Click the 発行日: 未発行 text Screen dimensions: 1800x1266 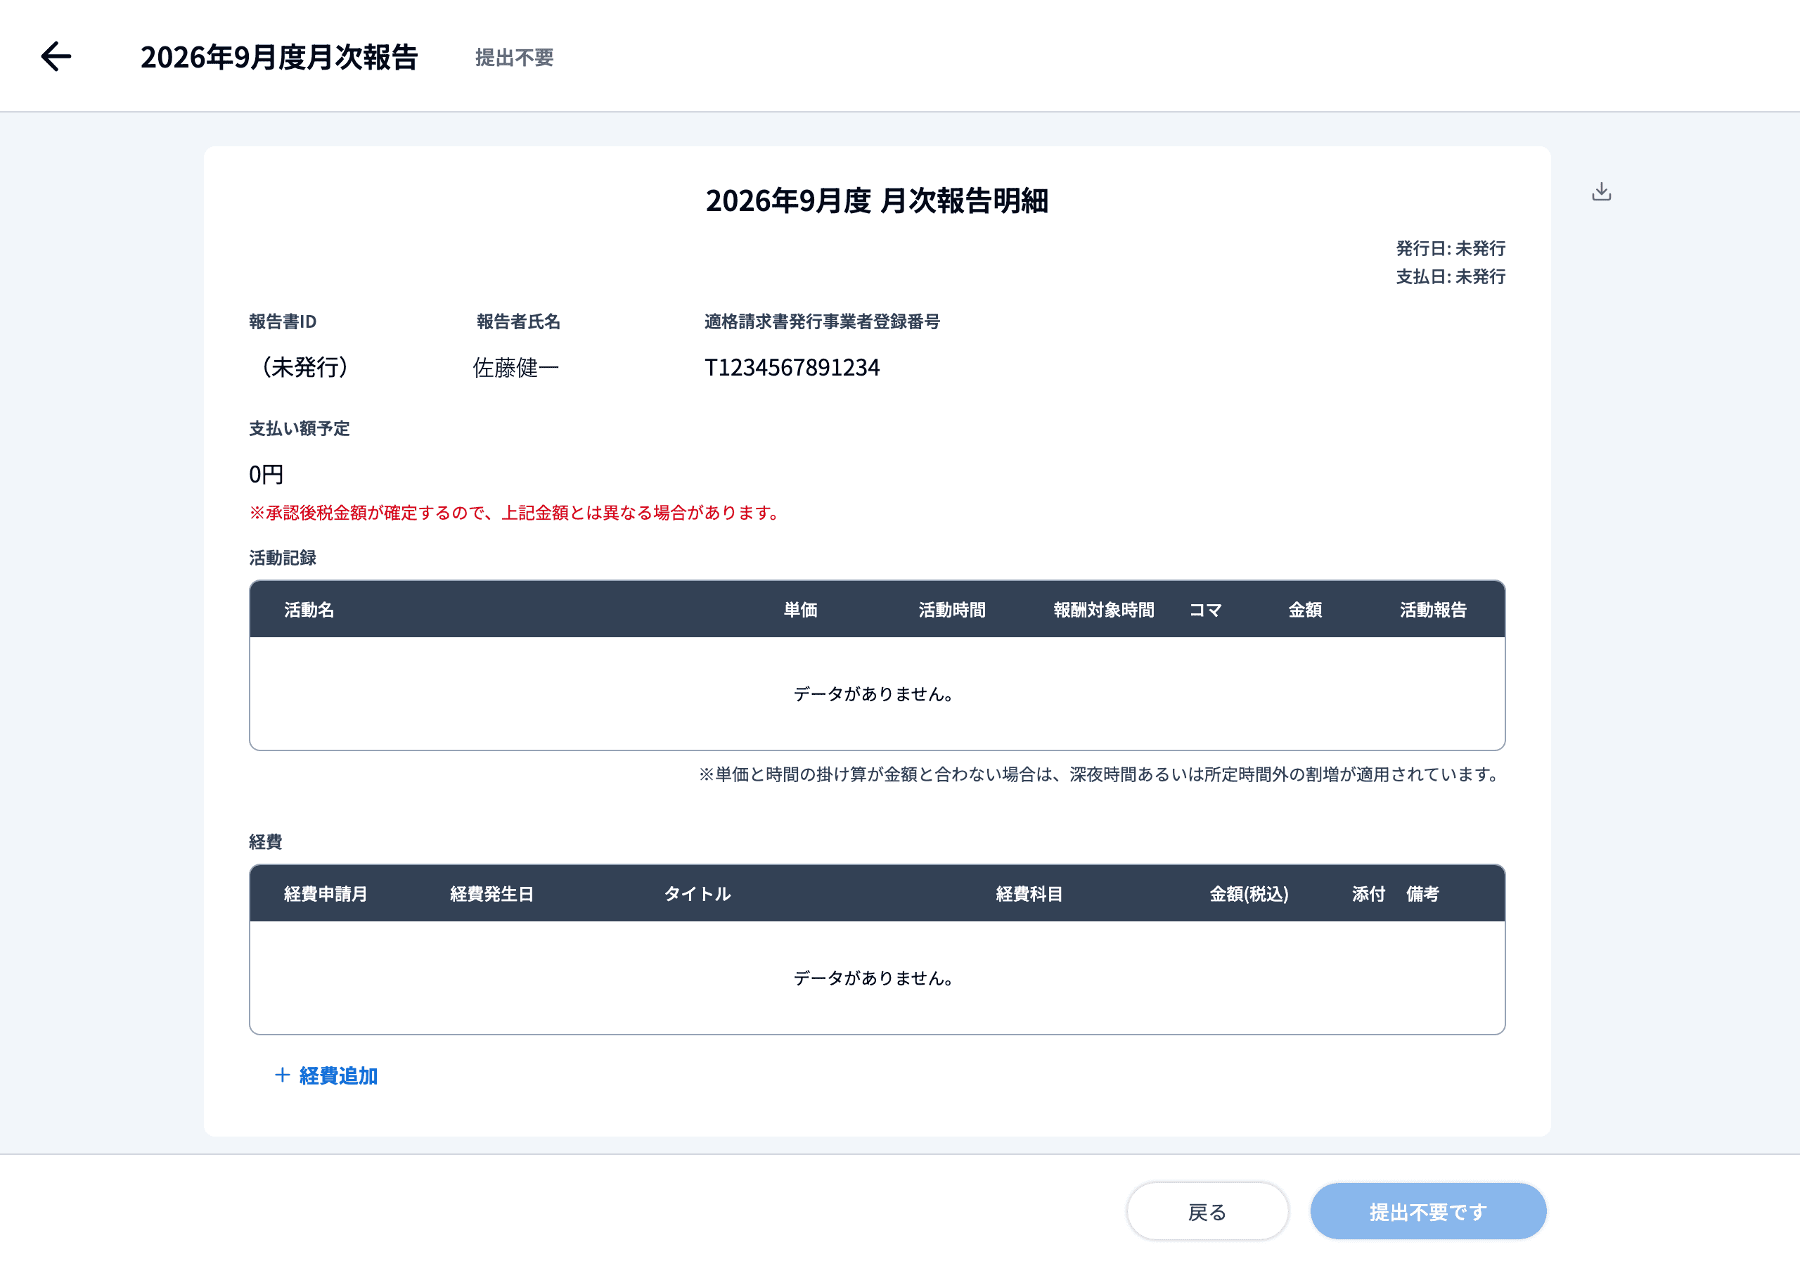[1451, 249]
